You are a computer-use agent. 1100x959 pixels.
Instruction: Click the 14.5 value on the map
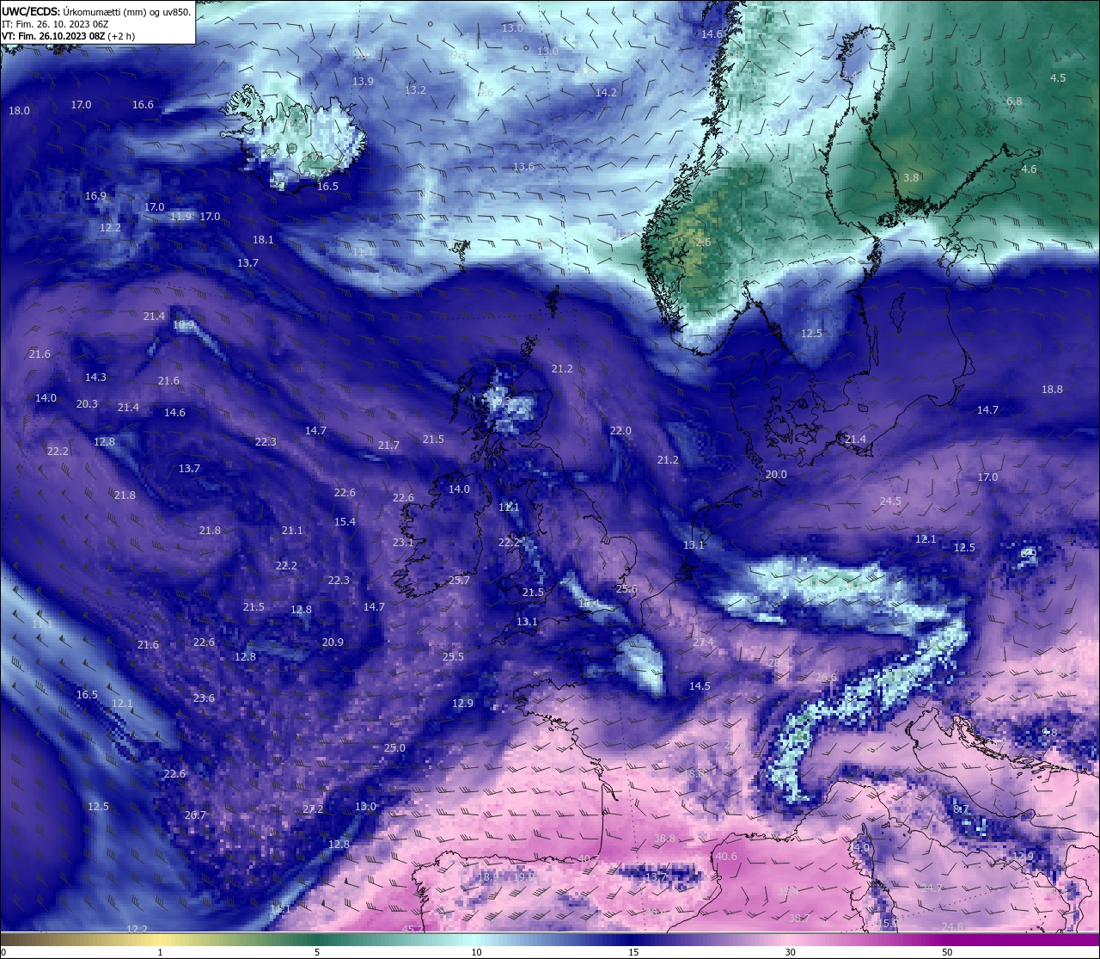(x=700, y=686)
